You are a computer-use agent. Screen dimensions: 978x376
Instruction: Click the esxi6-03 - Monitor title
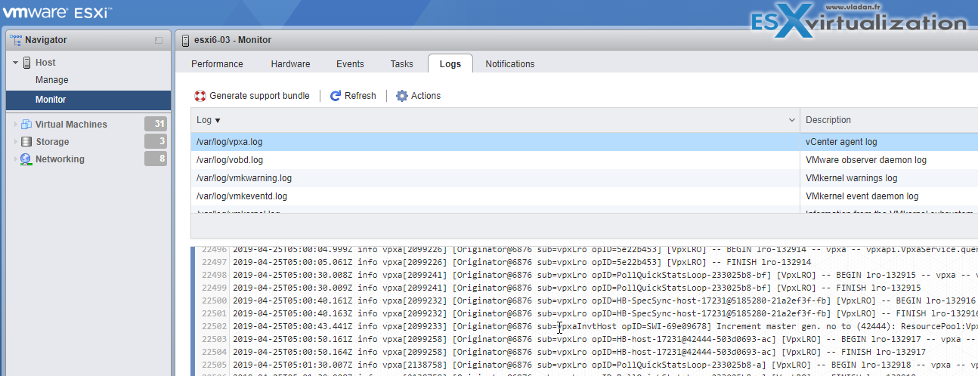point(233,40)
